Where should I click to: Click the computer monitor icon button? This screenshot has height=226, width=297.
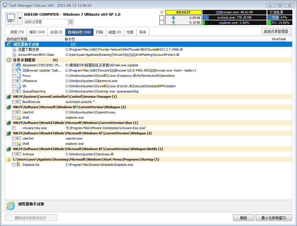(x=11, y=18)
